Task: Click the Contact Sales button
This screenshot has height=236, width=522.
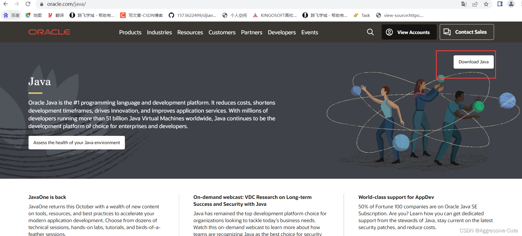Action: tap(467, 32)
